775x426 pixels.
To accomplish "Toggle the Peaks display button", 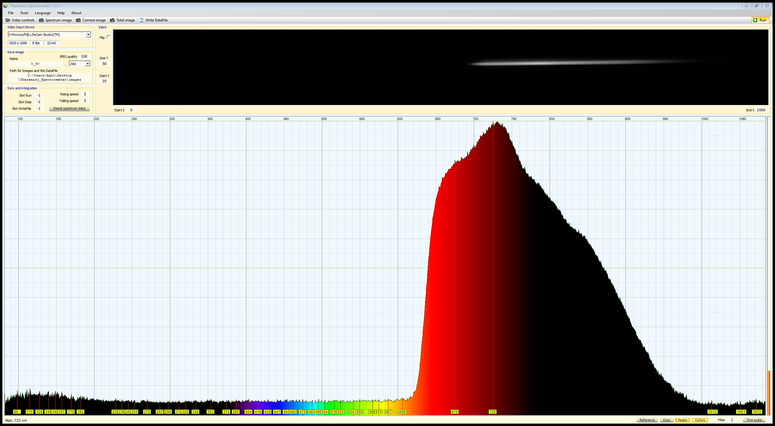I will click(682, 420).
